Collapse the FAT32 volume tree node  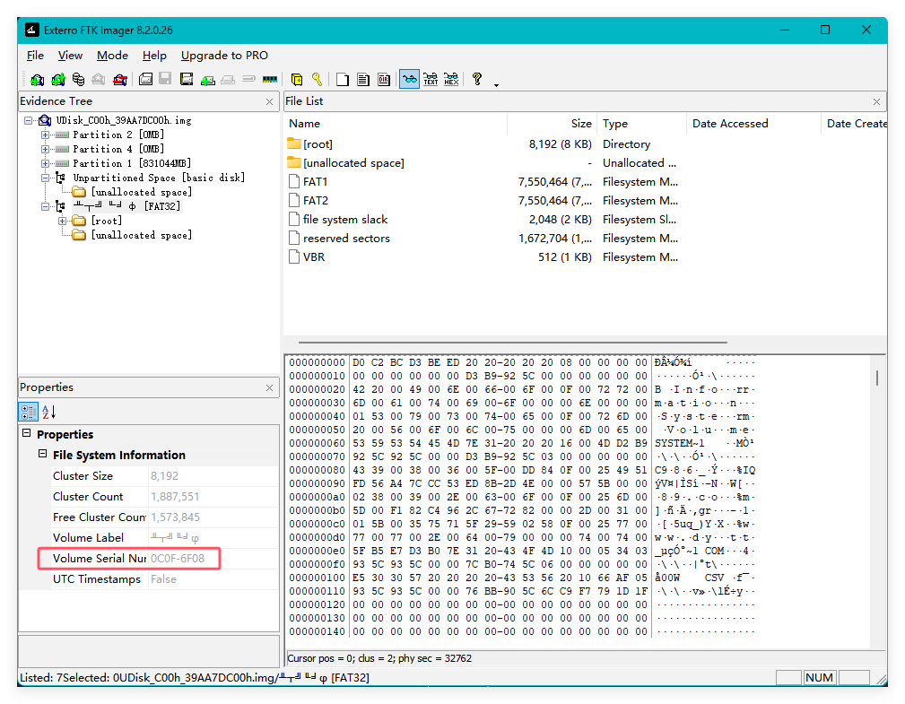[45, 206]
